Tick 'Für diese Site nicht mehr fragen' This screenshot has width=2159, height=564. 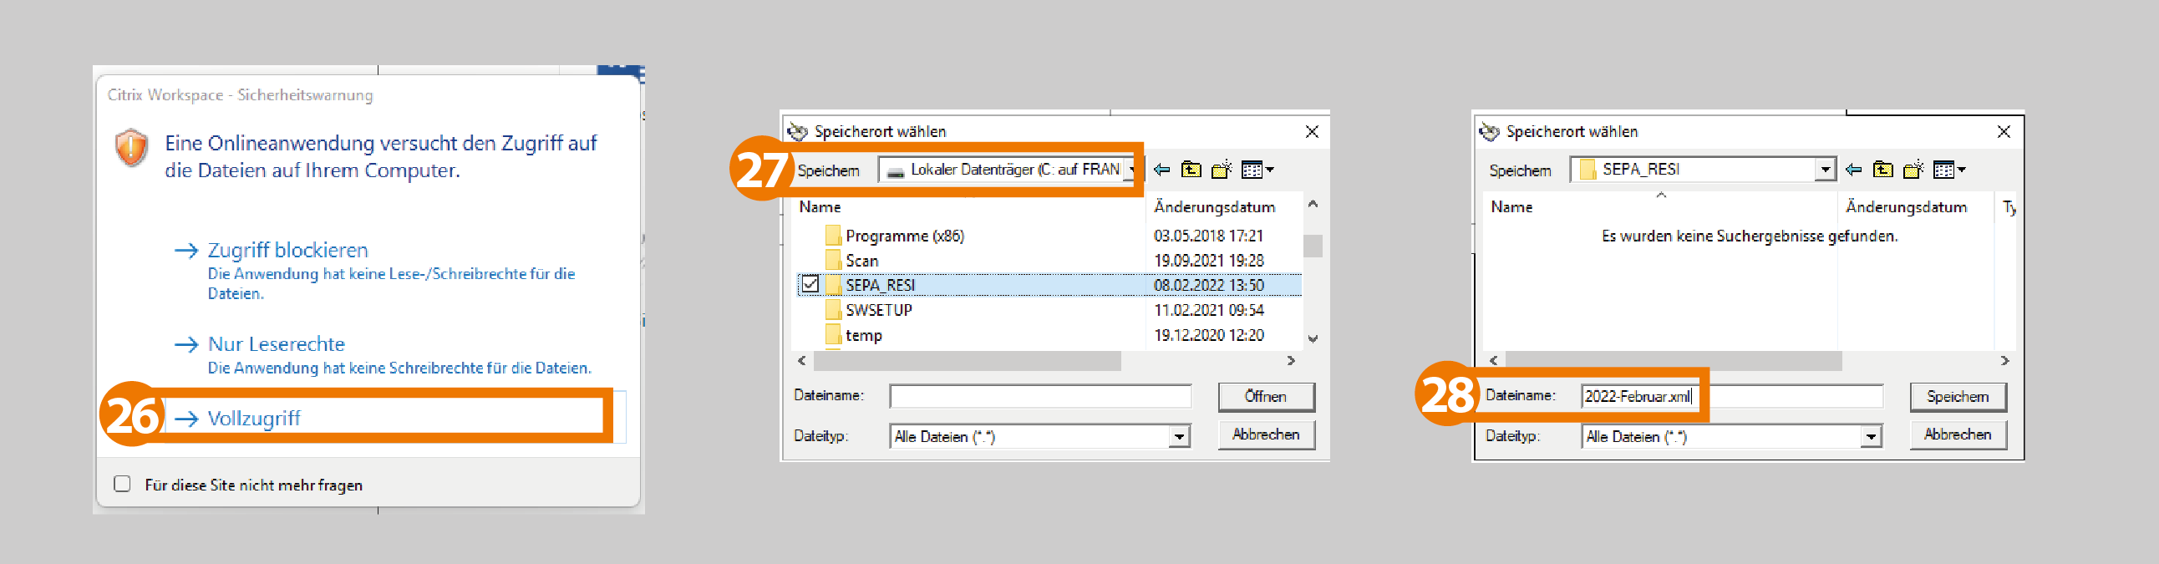(x=122, y=484)
